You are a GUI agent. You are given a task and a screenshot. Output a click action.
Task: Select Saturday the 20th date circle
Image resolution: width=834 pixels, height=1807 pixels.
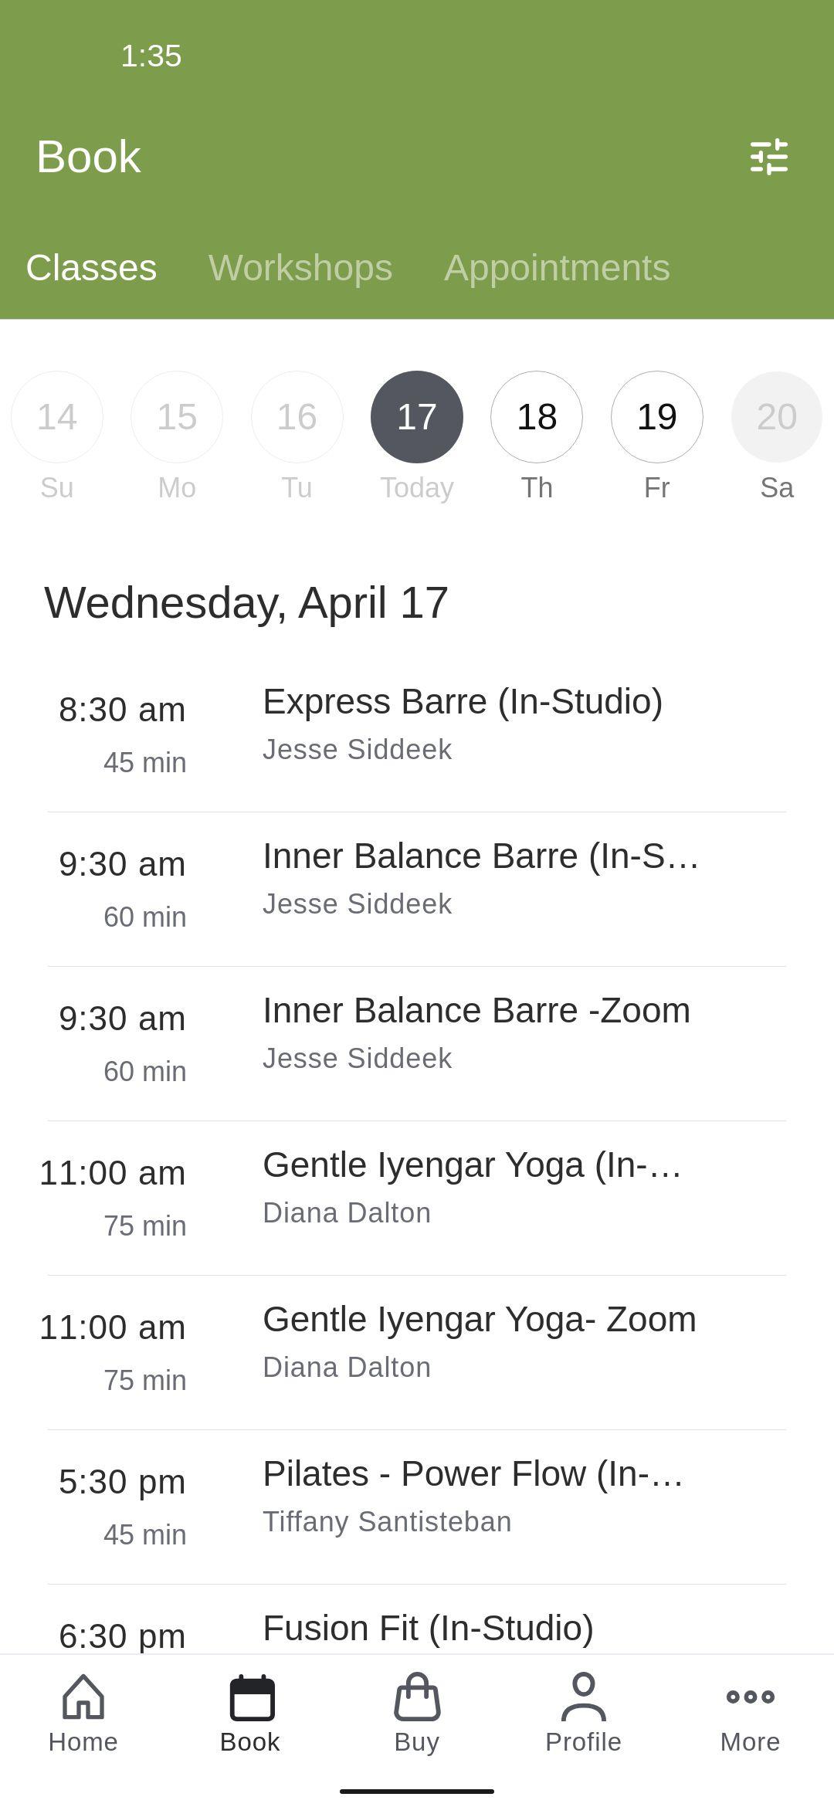pyautogui.click(x=775, y=416)
